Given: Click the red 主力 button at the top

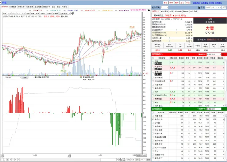Looking at the screenshot, I should click(182, 3).
